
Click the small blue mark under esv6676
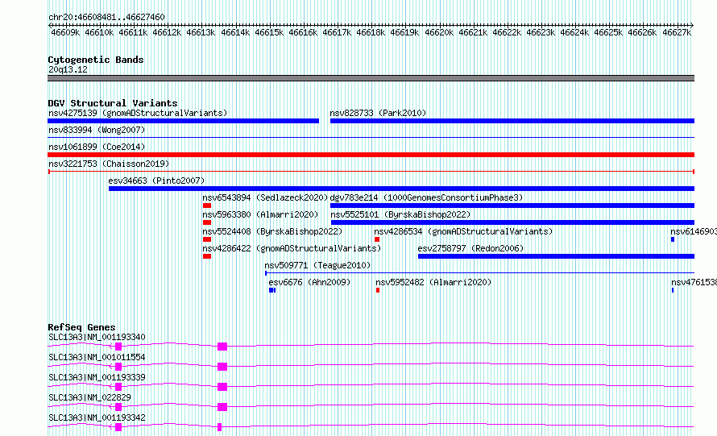272,290
